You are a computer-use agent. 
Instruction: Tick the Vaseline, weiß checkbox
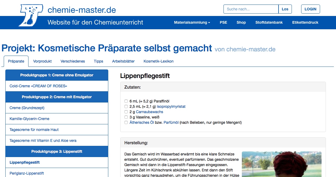tap(126, 117)
